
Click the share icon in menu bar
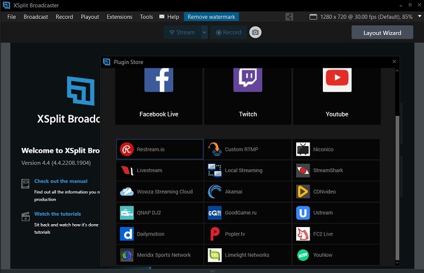289,17
